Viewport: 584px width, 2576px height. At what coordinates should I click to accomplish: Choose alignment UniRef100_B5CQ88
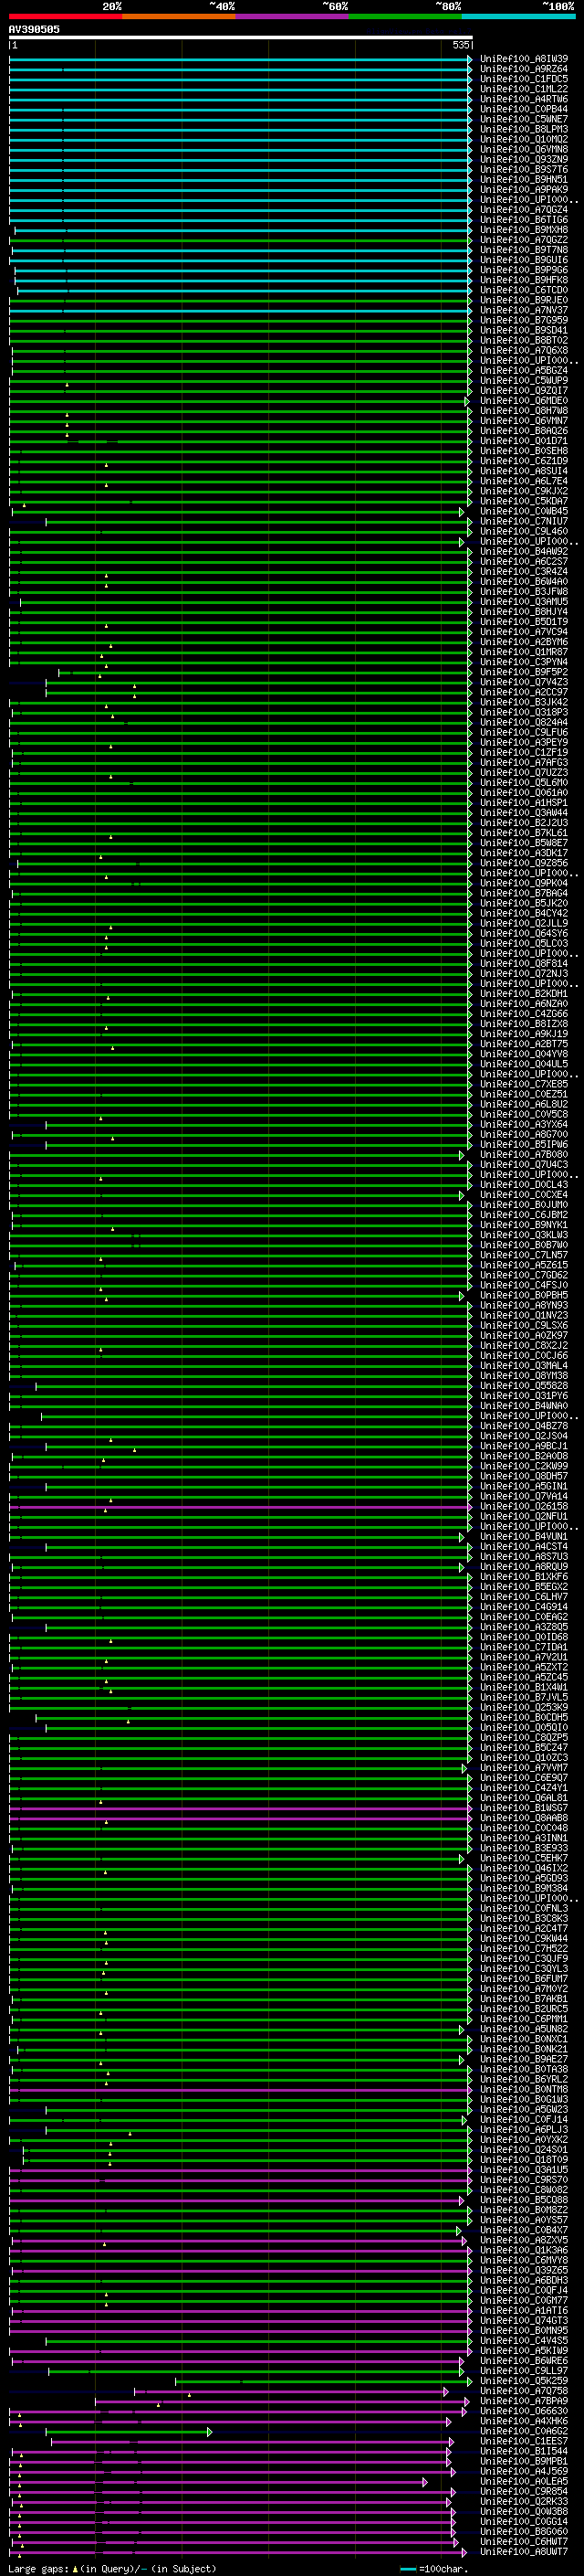(524, 2199)
